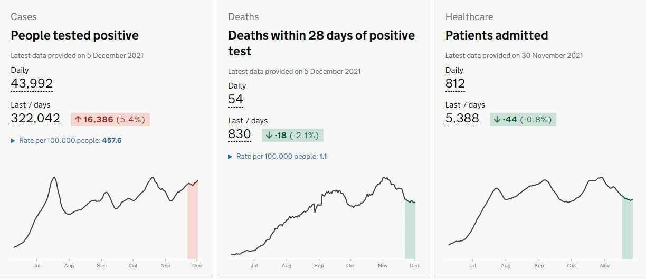Click the green admissions change badge -44

523,119
